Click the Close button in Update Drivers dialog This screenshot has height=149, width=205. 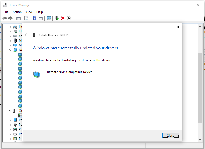pyautogui.click(x=170, y=136)
